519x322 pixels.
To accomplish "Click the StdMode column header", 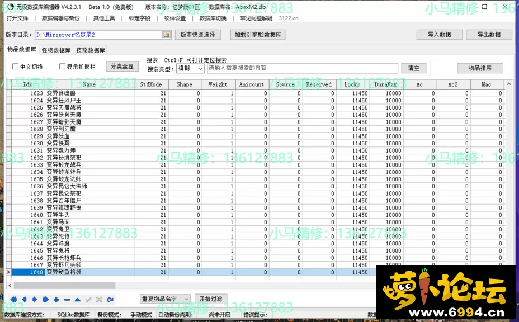I will (x=151, y=84).
